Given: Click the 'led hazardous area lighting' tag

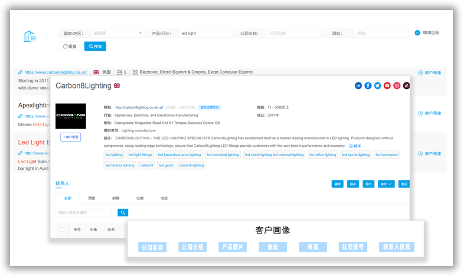Looking at the screenshot, I should tap(180, 155).
